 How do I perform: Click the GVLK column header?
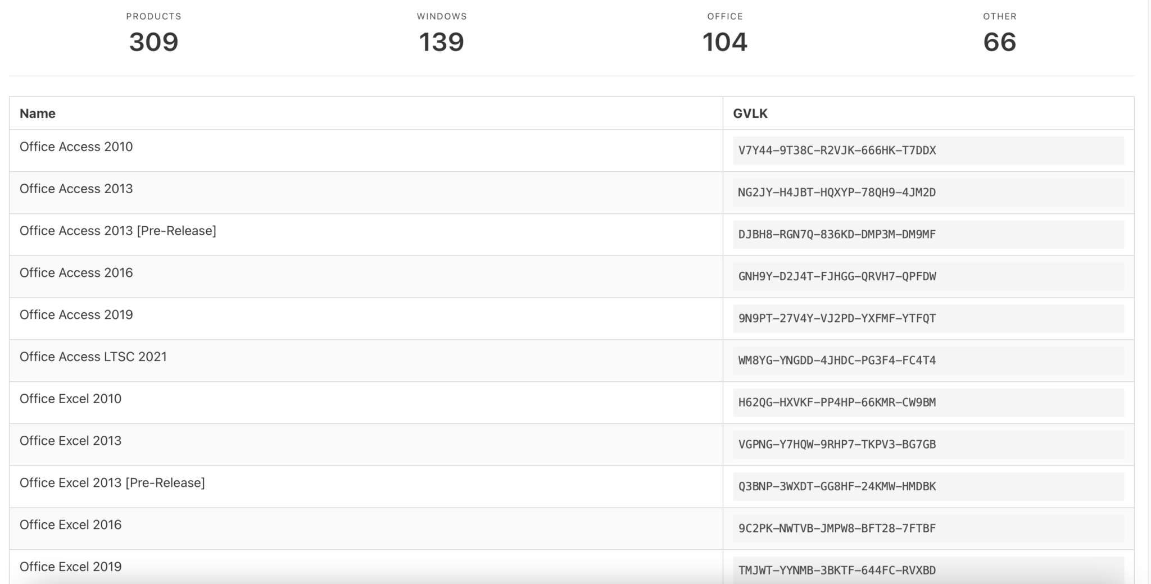coord(750,113)
